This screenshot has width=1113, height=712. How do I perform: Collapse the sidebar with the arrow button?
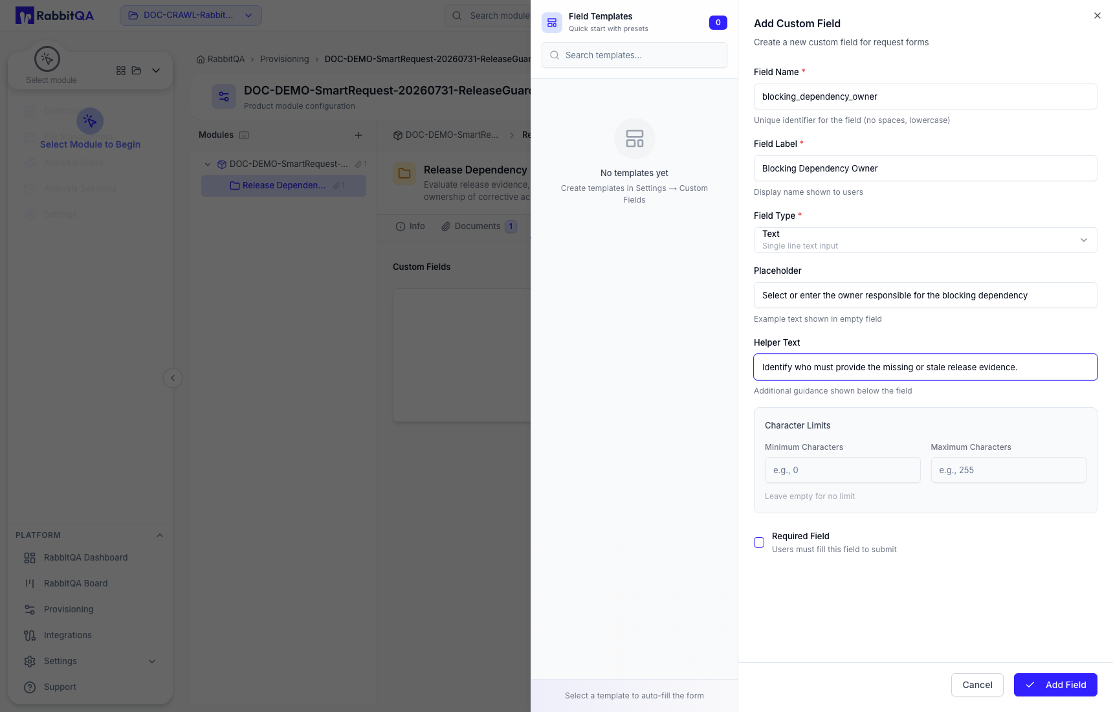[x=173, y=378]
